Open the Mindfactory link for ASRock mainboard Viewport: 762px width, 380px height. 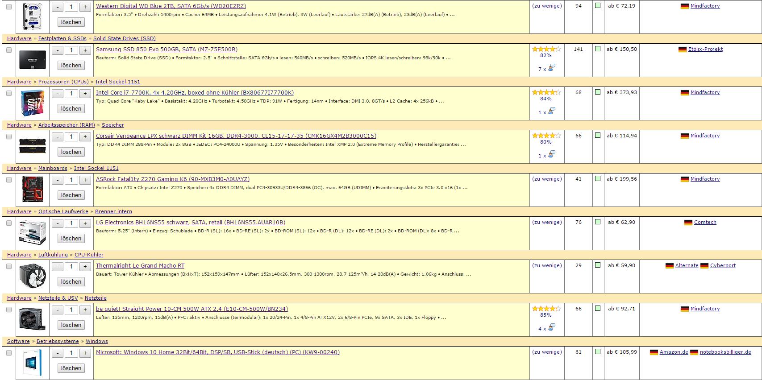(x=705, y=179)
